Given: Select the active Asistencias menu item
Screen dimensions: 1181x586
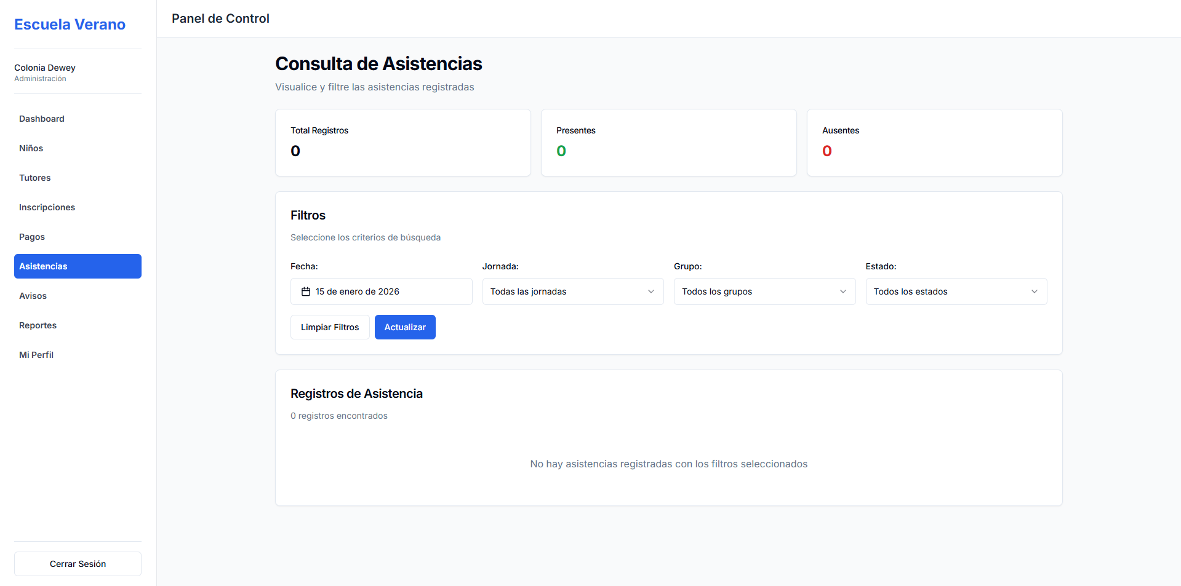Looking at the screenshot, I should 78,266.
